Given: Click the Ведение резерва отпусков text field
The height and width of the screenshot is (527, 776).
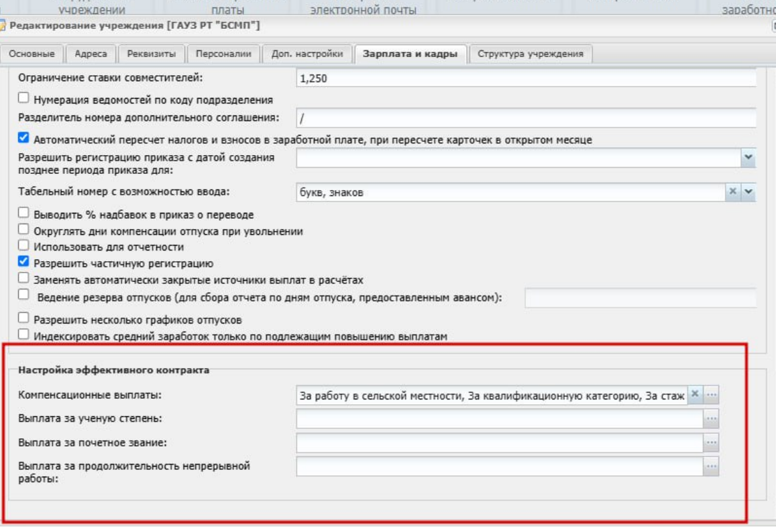Looking at the screenshot, I should click(641, 297).
